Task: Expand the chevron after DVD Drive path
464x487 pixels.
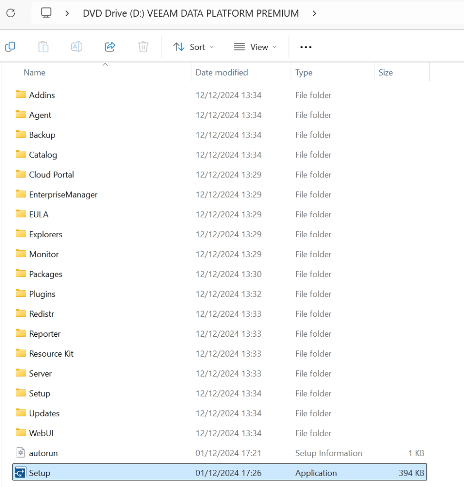Action: (x=314, y=13)
